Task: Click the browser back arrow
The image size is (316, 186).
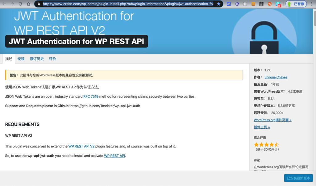Action: [x=4, y=4]
